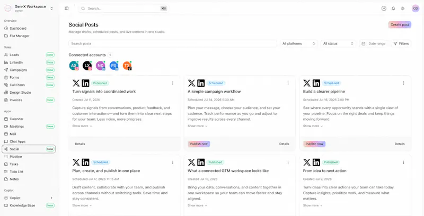
Task: Click the LinkedIn icon on 'From idea to next action' card
Action: [316, 163]
